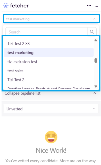Choose tizi exclusion test option

coord(49,62)
